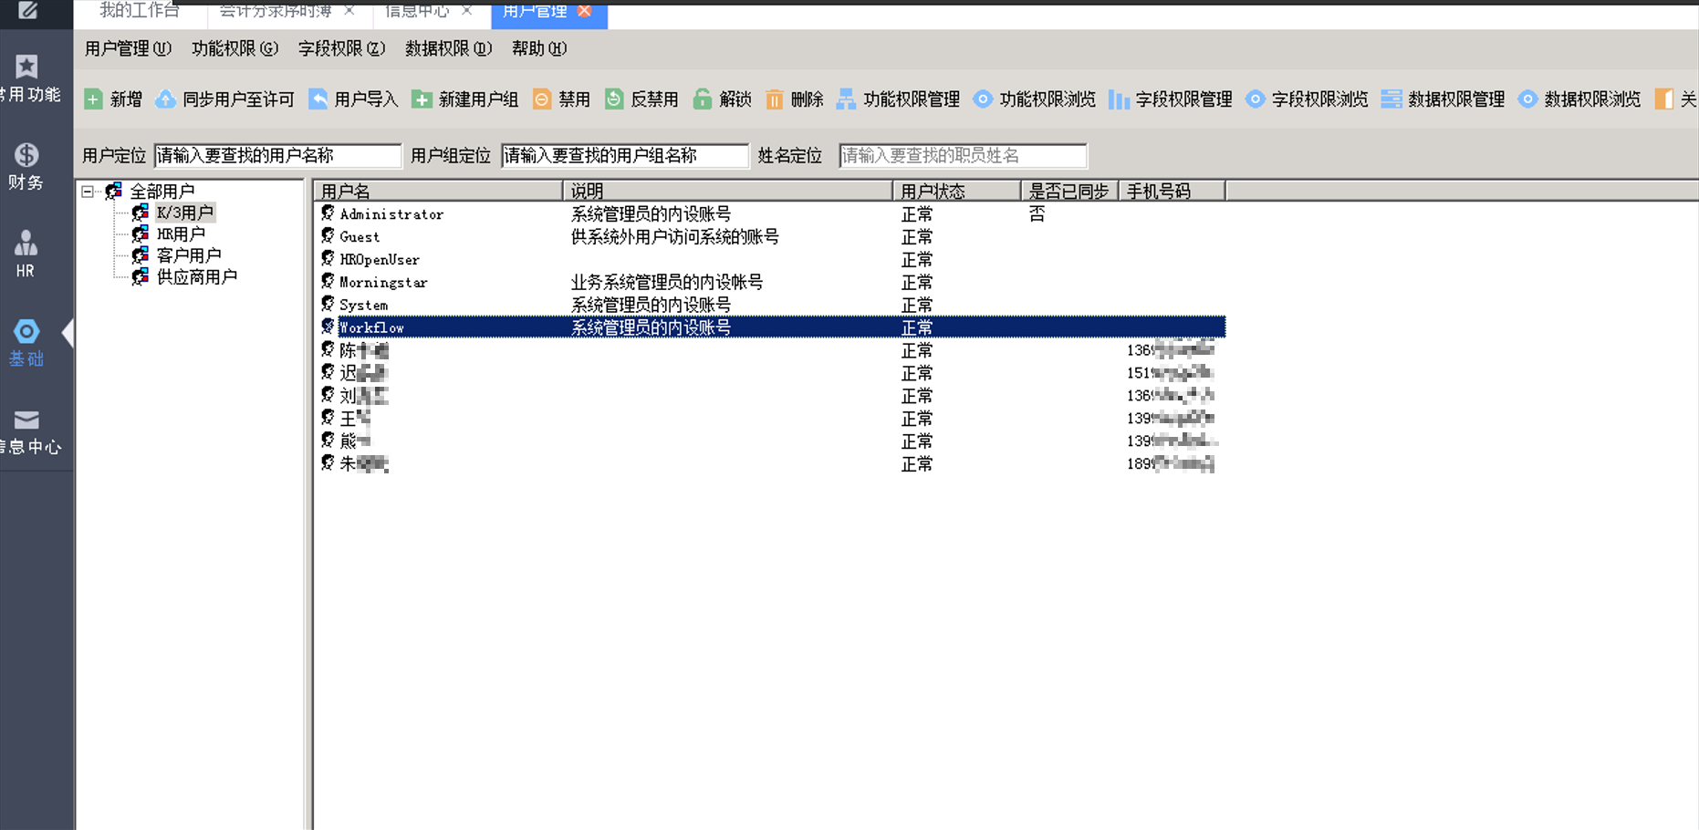Close the 用户管理 tab
The image size is (1699, 830).
pyautogui.click(x=585, y=11)
